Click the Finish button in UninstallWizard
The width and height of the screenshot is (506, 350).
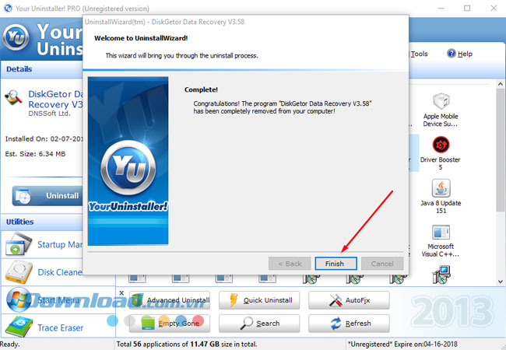(x=336, y=264)
